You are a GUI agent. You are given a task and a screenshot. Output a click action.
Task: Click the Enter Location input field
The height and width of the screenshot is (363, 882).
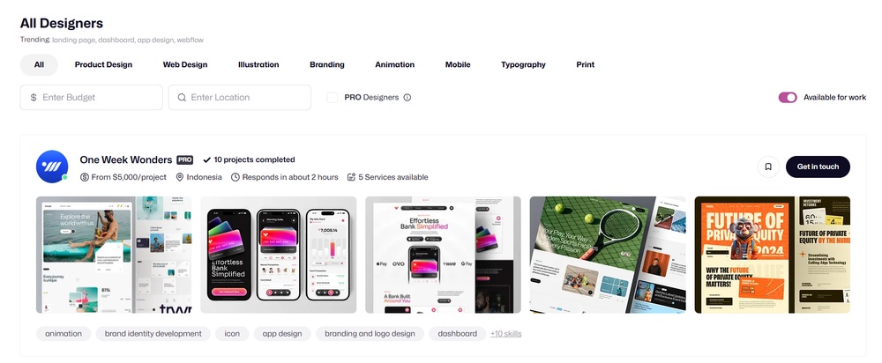(x=240, y=97)
